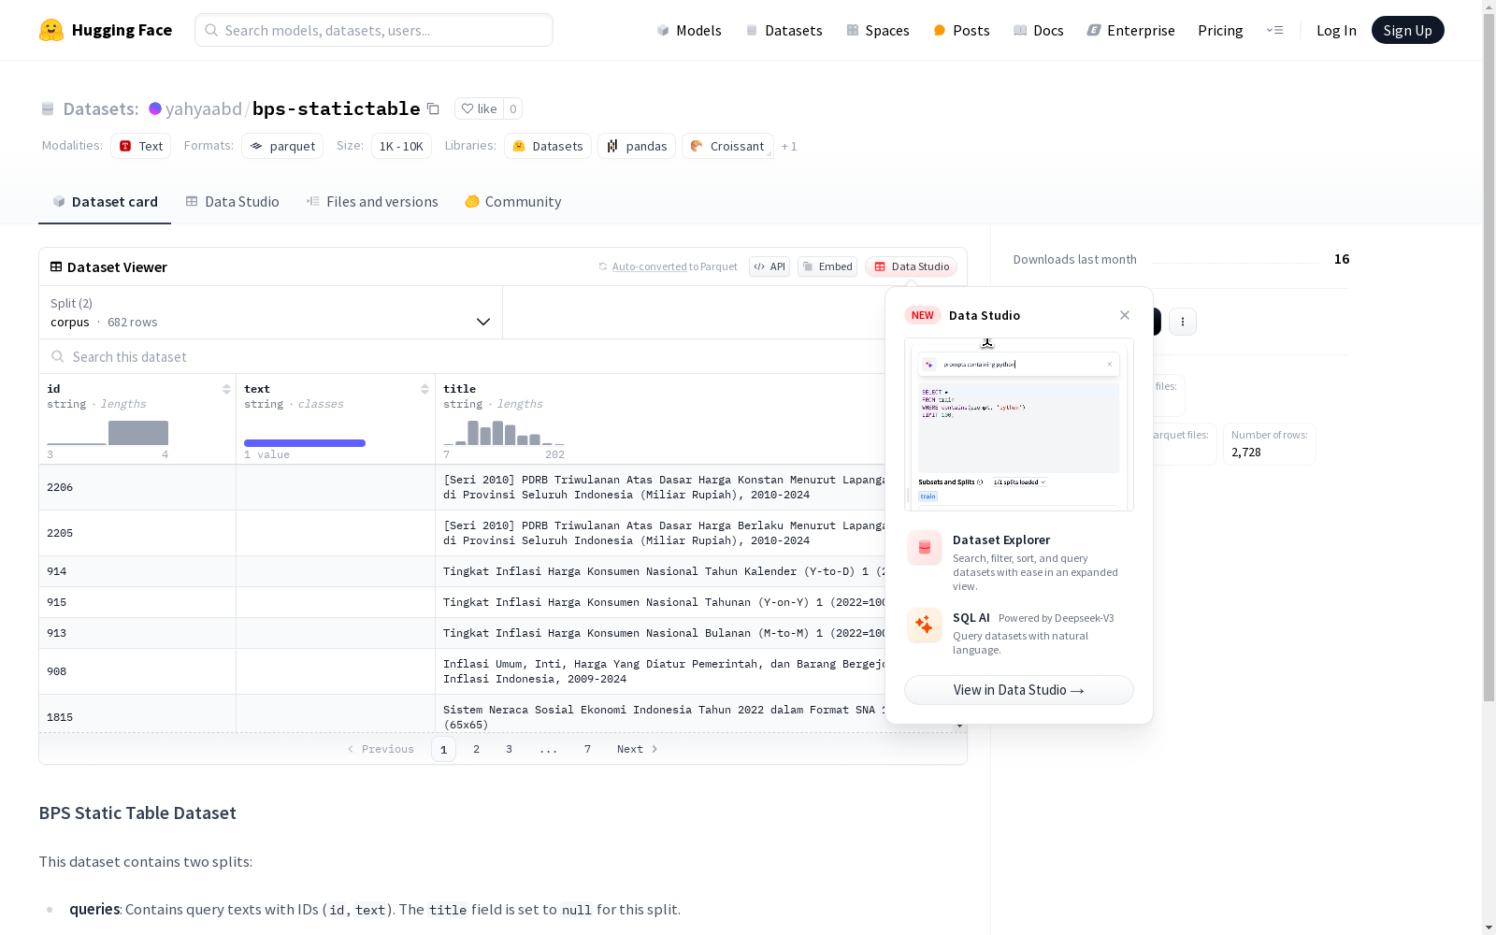Click the text classes blue bar
Screen dimensions: 1496x935
(305, 443)
